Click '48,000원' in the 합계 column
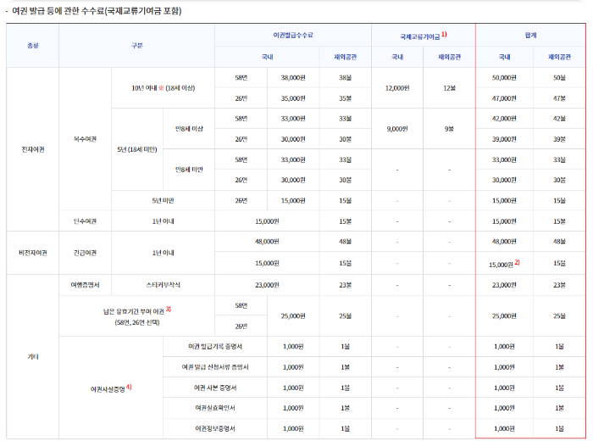Image resolution: width=593 pixels, height=441 pixels. coord(505,242)
